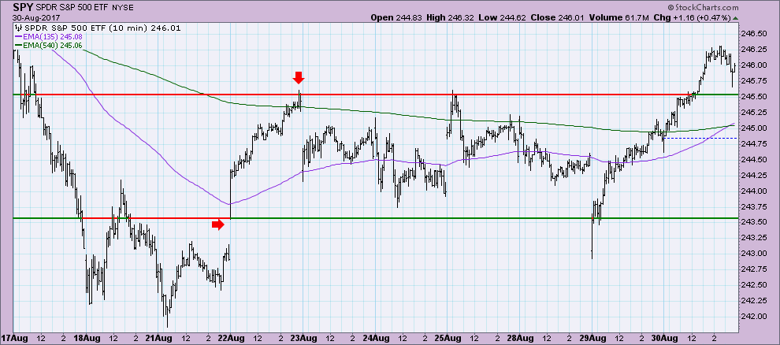This screenshot has height=345, width=780.
Task: Click the 244.25 price axis label
Action: pos(752,175)
